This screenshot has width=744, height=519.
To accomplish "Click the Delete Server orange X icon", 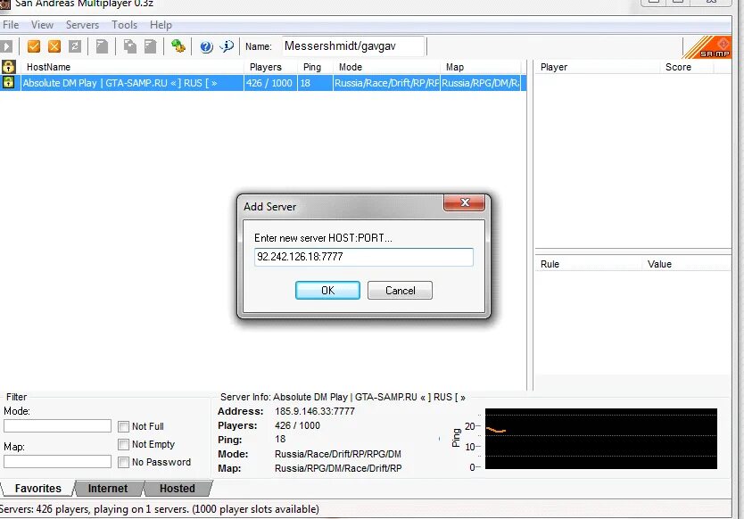I will point(54,46).
